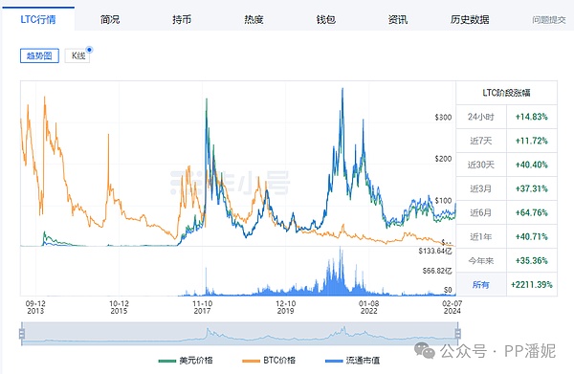Viewport: 574px width, 374px height.
Task: Select the 今年来 change row label
Action: tap(481, 260)
